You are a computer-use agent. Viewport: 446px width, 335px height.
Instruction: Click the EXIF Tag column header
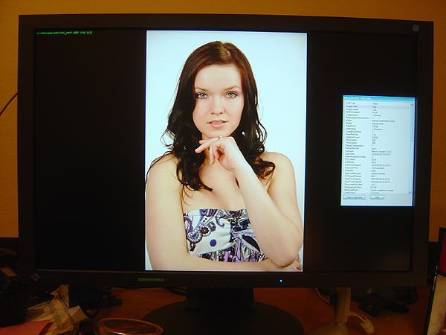[358, 103]
